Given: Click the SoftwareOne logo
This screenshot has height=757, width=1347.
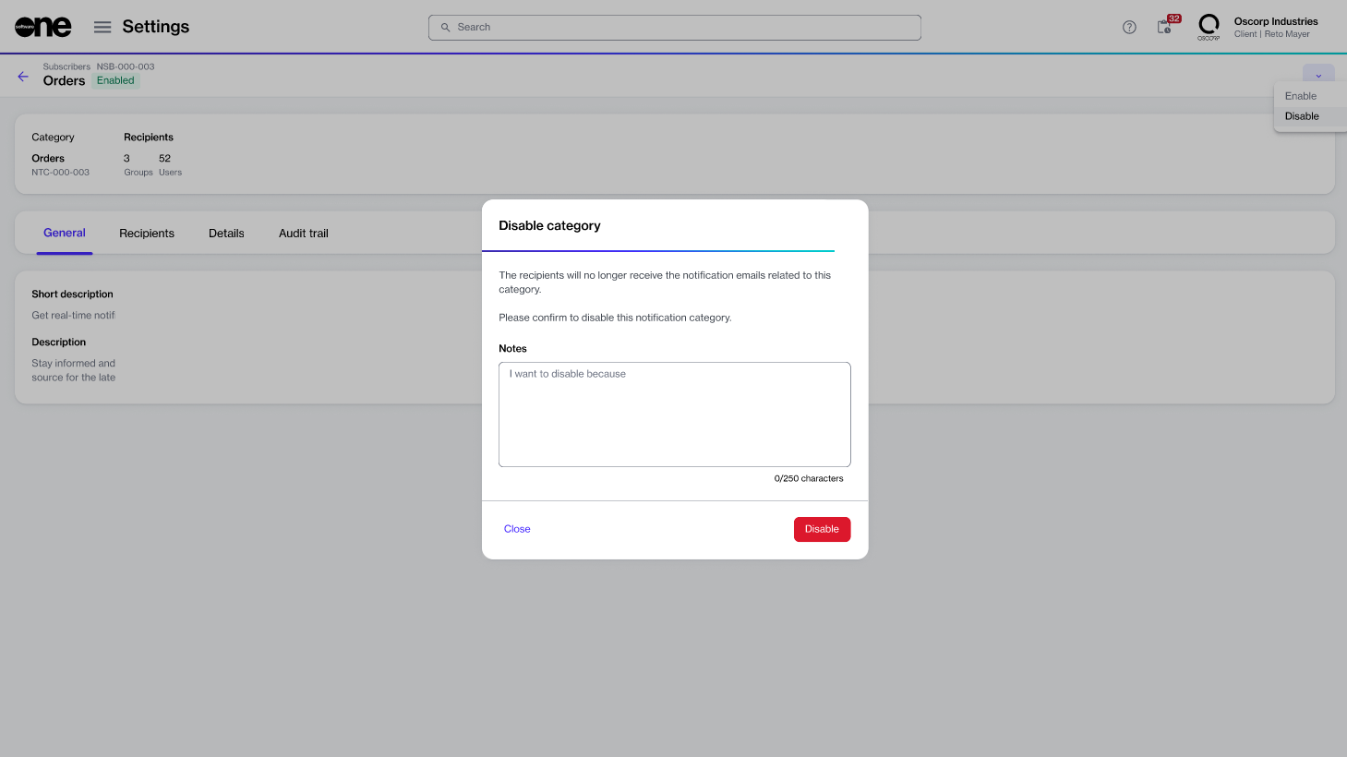Looking at the screenshot, I should (42, 27).
